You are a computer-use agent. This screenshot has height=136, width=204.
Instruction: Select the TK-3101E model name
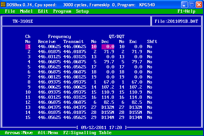[23, 21]
